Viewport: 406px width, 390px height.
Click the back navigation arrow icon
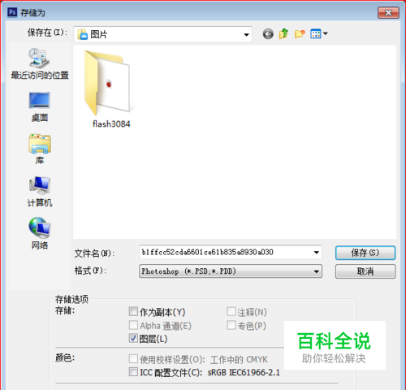click(x=268, y=34)
